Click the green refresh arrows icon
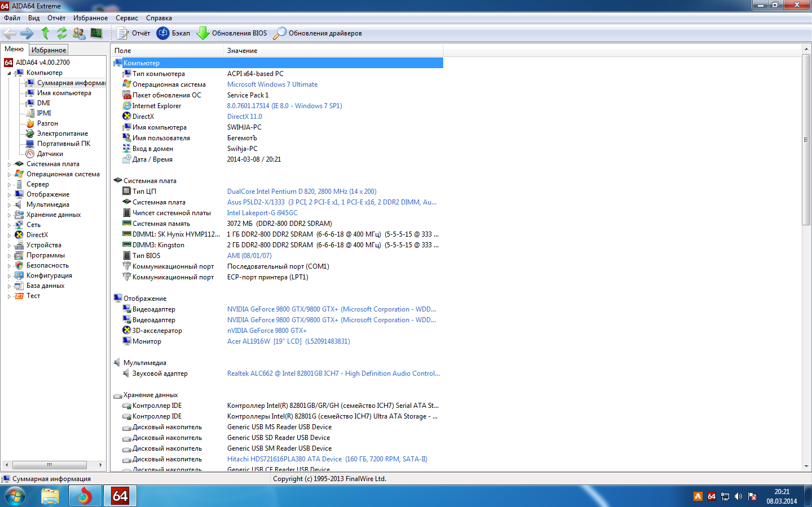This screenshot has height=507, width=812. pos(61,33)
